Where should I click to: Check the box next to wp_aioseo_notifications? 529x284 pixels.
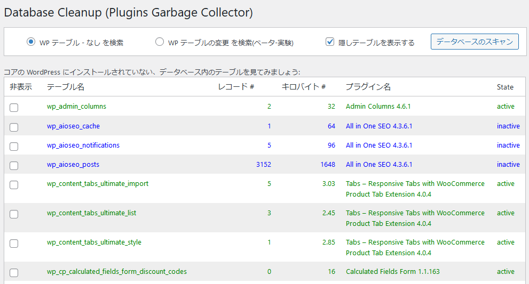point(14,147)
